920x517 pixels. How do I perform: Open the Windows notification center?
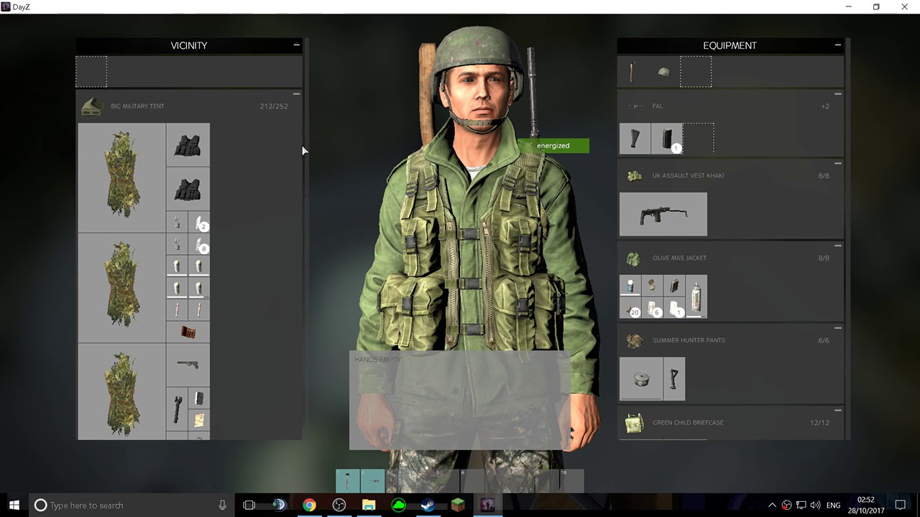[x=901, y=505]
